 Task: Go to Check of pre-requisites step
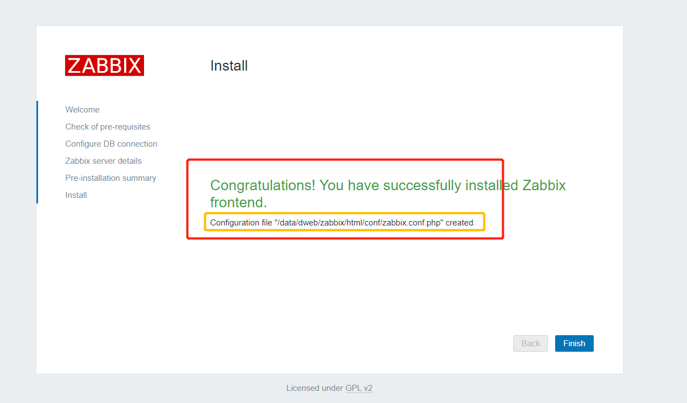pos(108,127)
